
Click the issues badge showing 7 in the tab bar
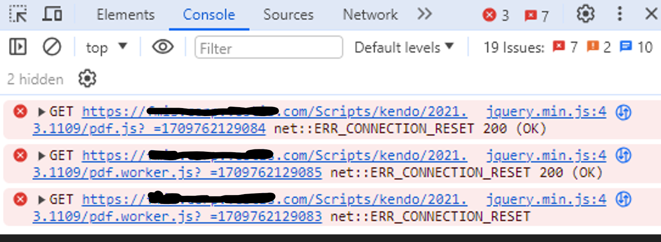click(537, 16)
